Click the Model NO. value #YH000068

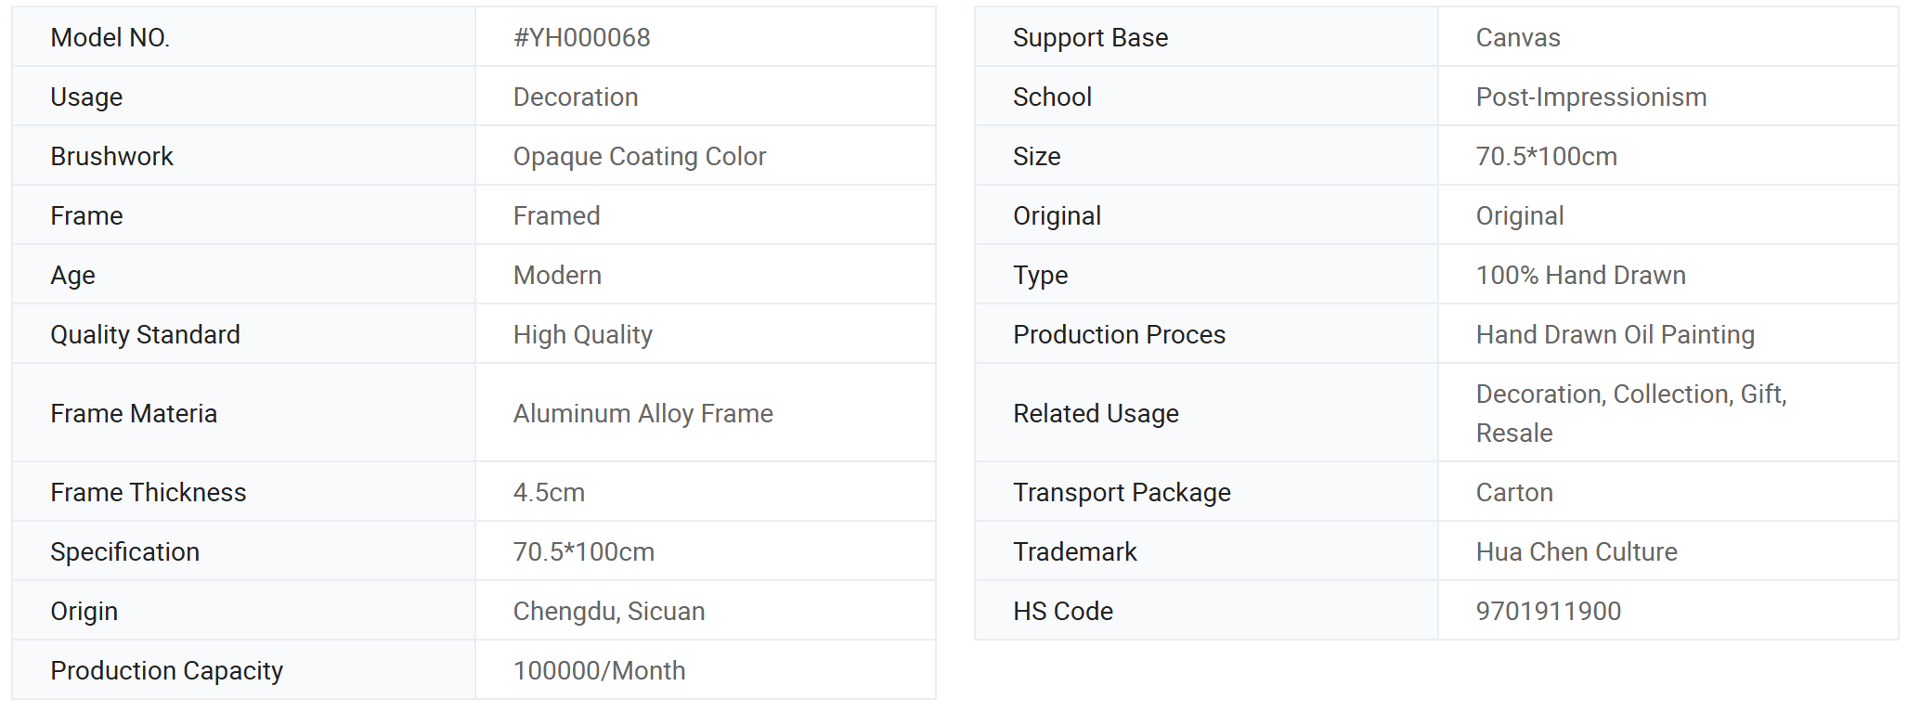click(x=581, y=38)
